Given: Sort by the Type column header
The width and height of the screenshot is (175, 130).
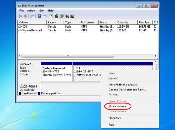Looking at the screenshot, I should tap(71, 23).
